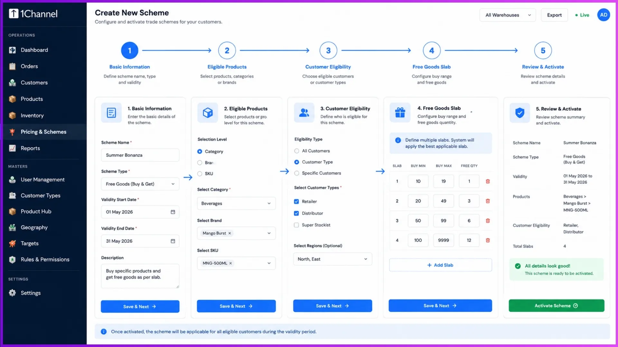Click the Export button
The height and width of the screenshot is (347, 618).
(554, 15)
